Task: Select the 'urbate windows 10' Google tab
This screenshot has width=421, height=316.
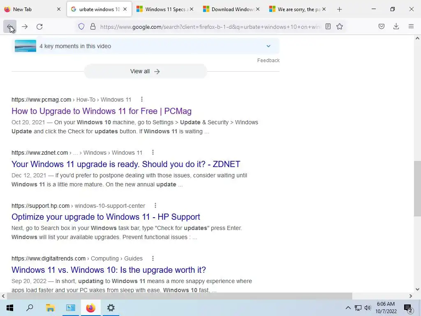Action: coord(99,9)
